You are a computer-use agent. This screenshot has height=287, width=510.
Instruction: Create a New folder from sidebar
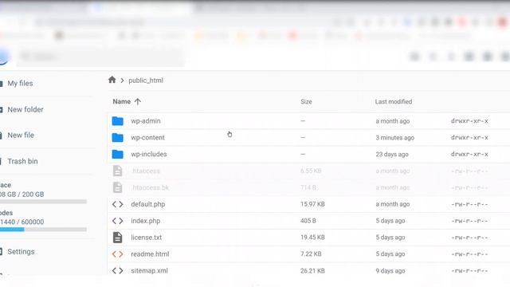click(25, 110)
